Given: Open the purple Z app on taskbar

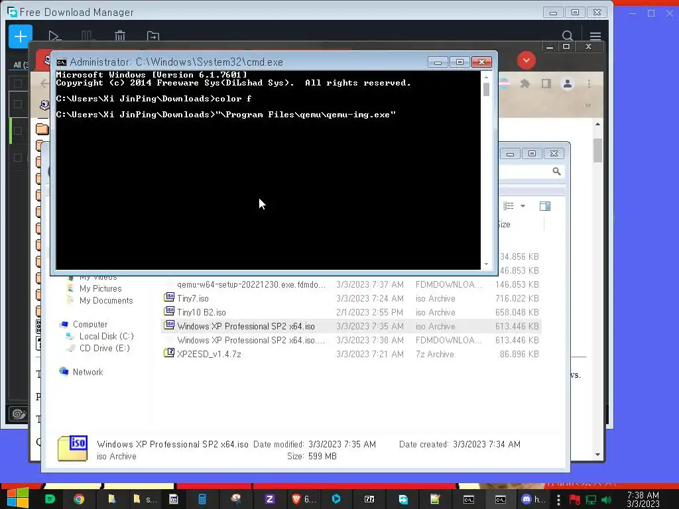Looking at the screenshot, I should pos(269,499).
